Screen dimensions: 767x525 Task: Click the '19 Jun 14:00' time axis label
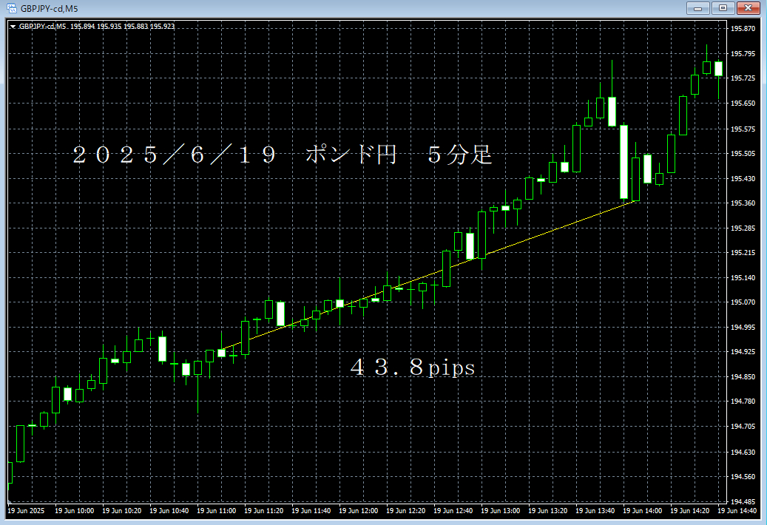pyautogui.click(x=642, y=511)
